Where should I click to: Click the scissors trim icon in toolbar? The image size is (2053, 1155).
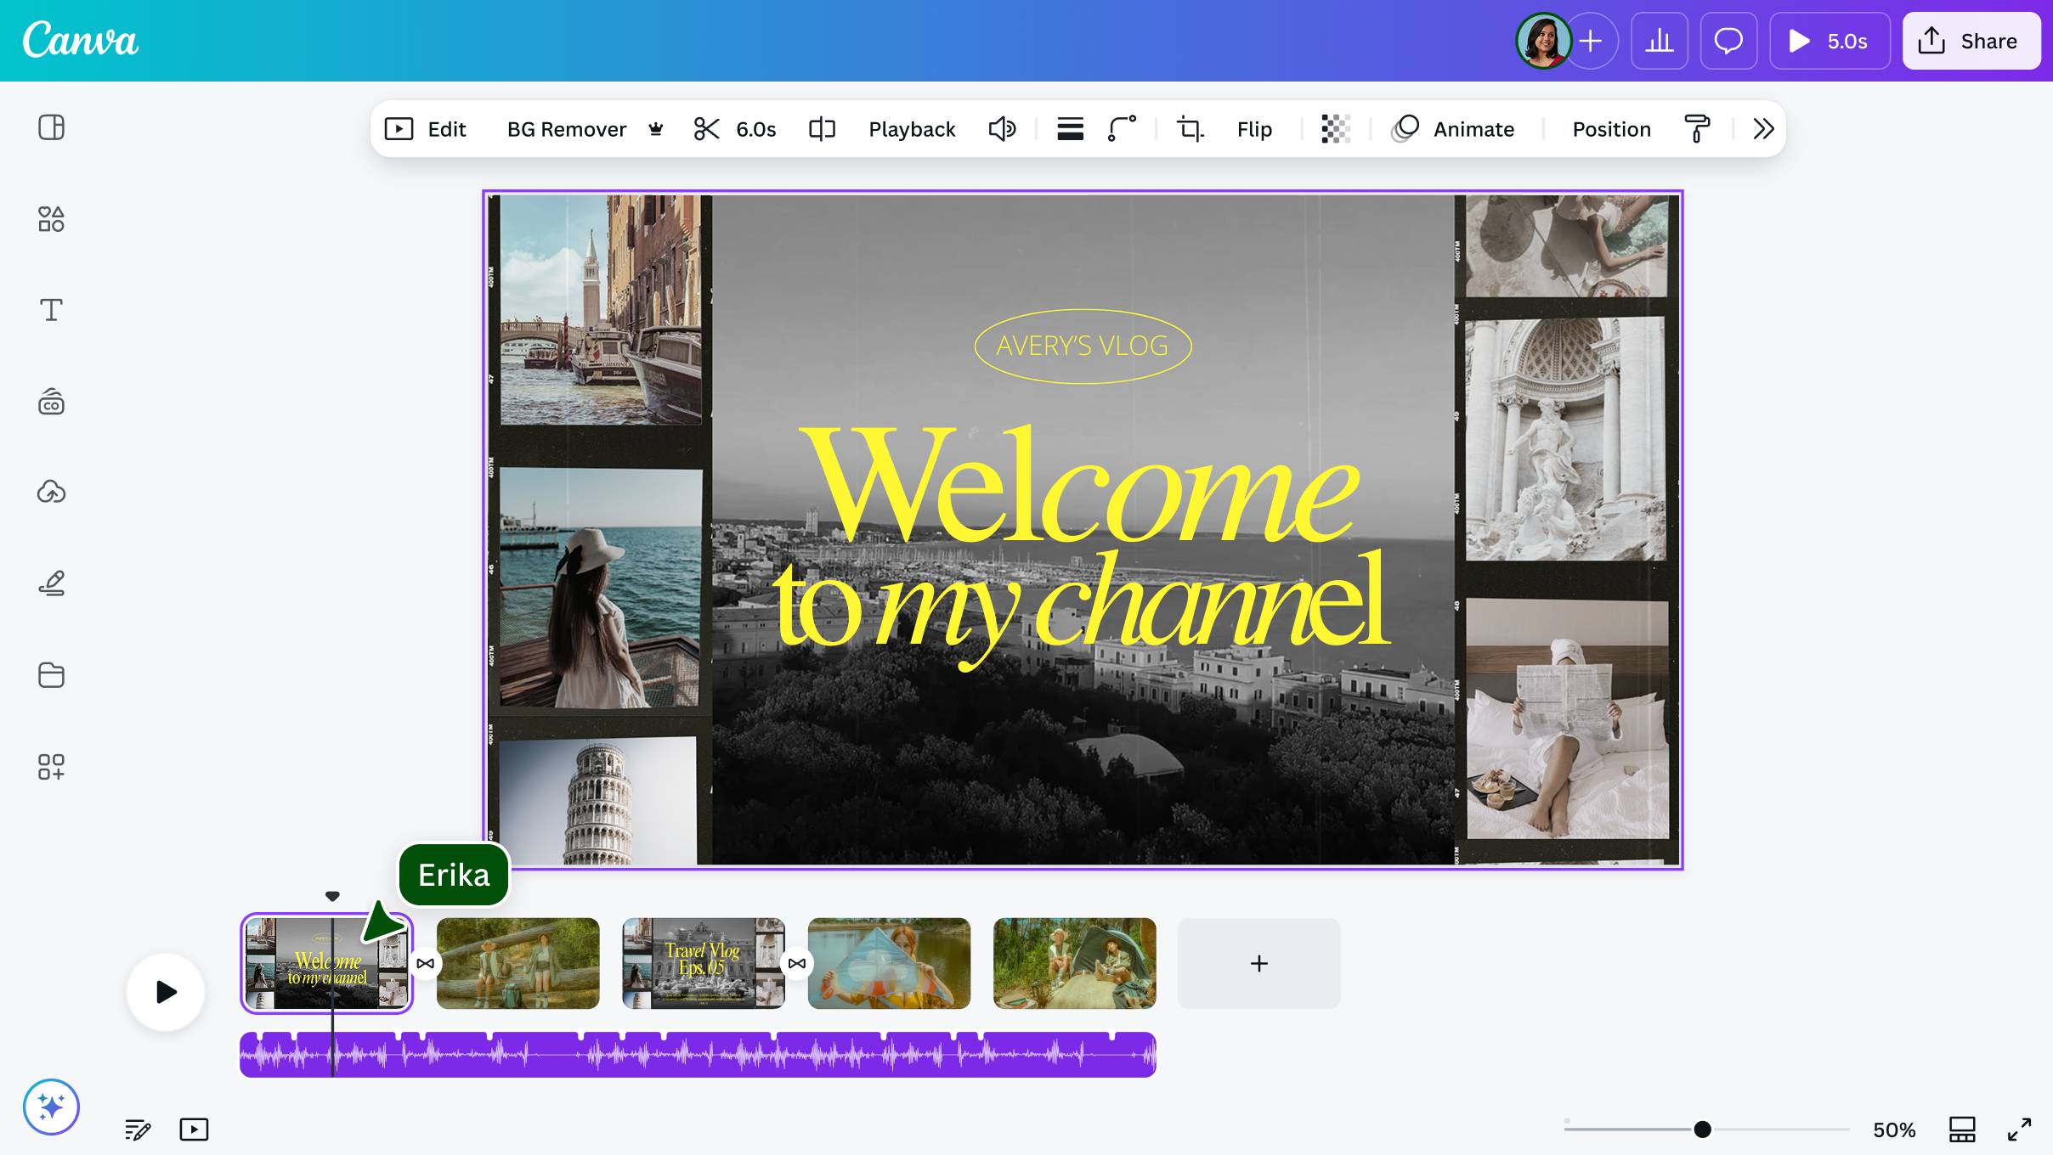click(706, 128)
